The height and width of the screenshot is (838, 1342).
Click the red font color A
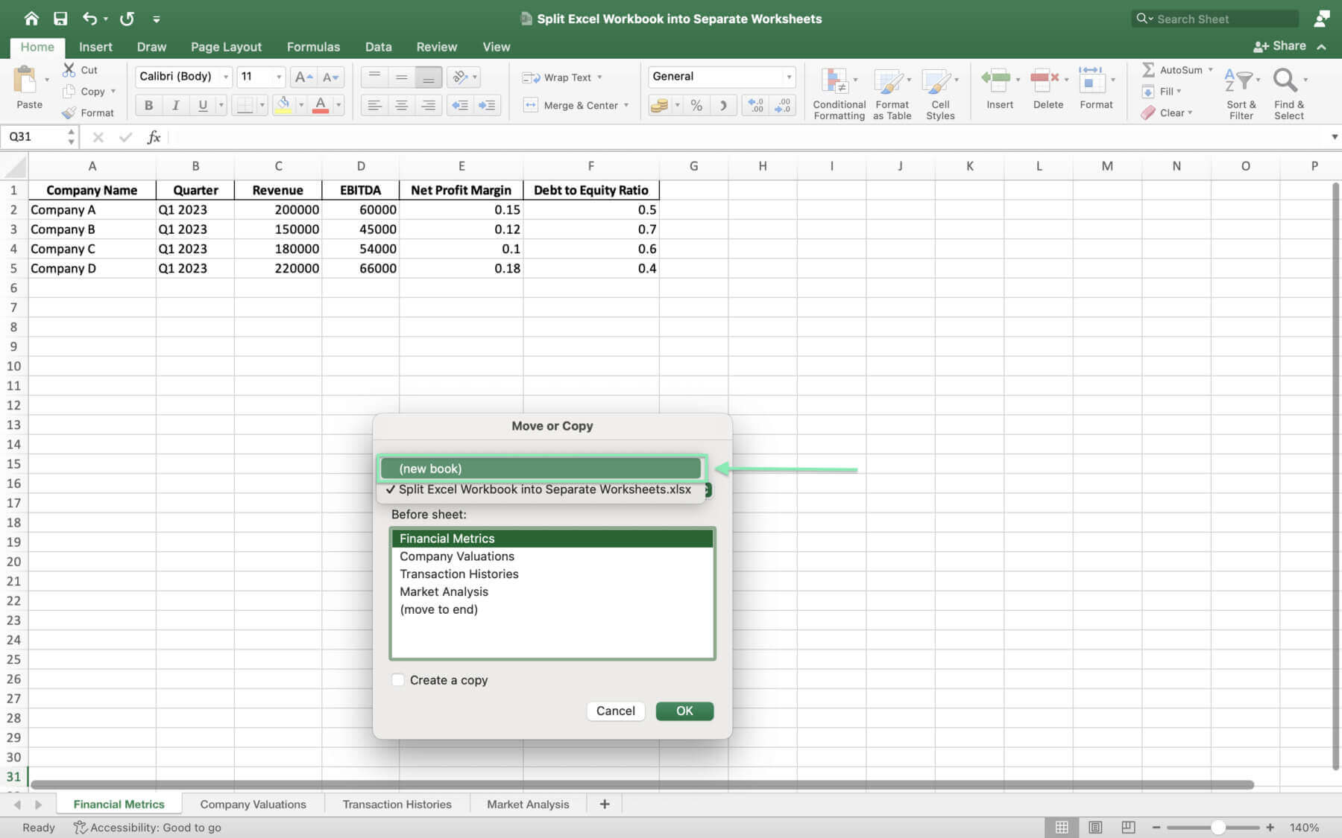pos(321,105)
